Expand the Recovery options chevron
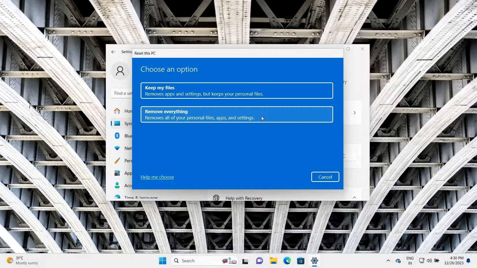 [354, 113]
